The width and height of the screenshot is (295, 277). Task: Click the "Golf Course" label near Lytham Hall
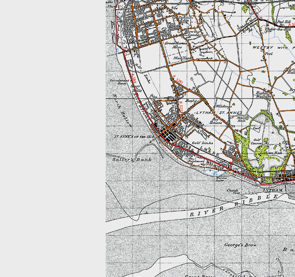click(x=256, y=141)
